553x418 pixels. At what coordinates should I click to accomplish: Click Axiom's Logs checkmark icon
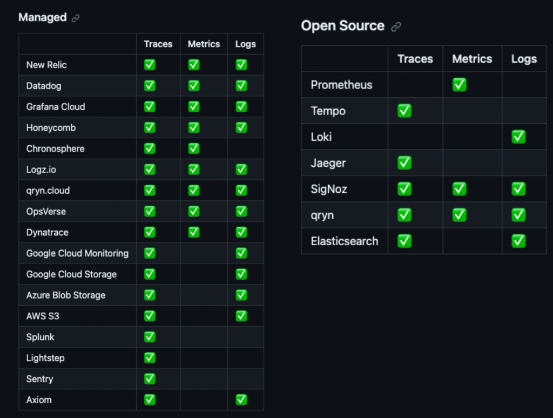pyautogui.click(x=241, y=400)
